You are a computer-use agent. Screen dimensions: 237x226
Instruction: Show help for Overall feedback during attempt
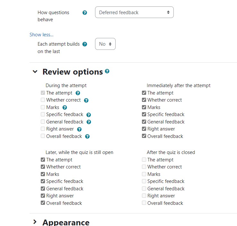pyautogui.click(x=87, y=137)
